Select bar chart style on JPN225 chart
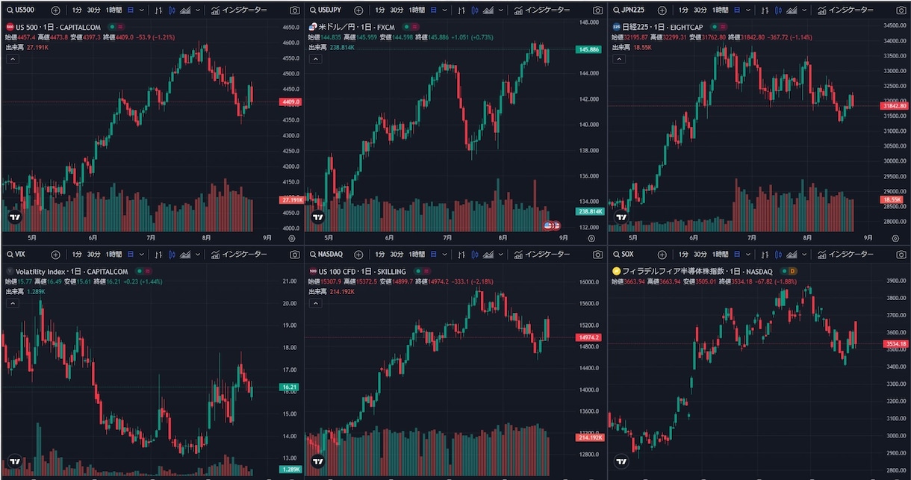This screenshot has height=480, width=911. tap(765, 10)
